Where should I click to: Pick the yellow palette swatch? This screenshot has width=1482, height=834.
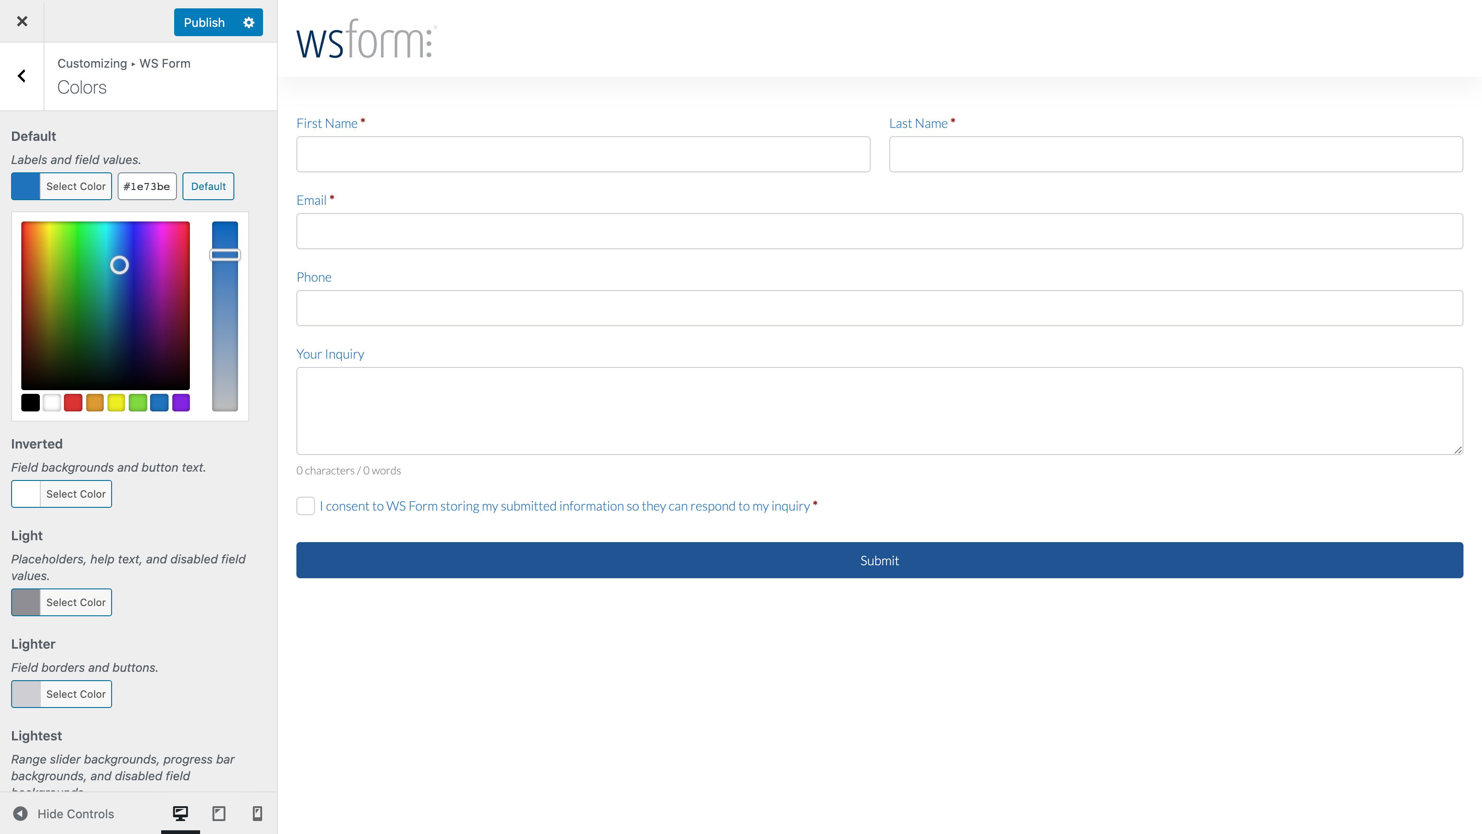click(x=116, y=402)
